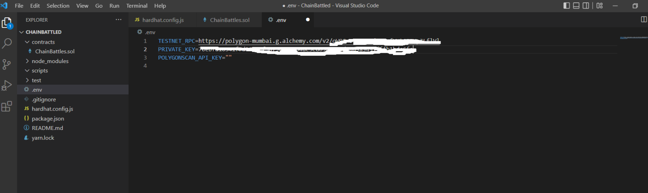Open the Explorer view in activity bar
The width and height of the screenshot is (648, 193).
pos(7,23)
